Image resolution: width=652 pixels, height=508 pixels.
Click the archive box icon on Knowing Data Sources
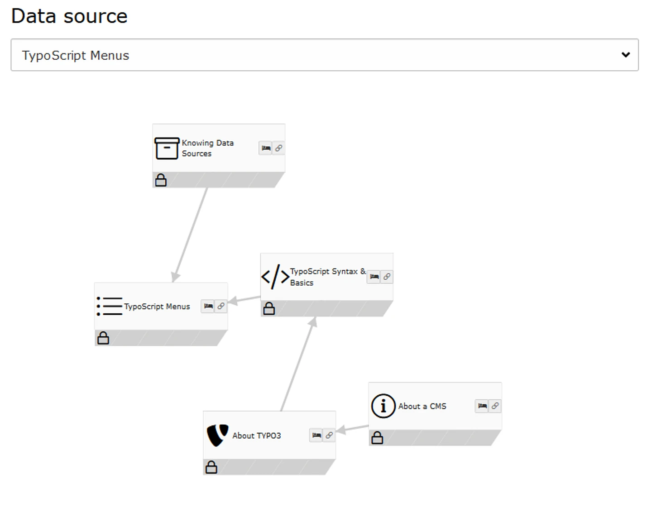[x=167, y=148]
